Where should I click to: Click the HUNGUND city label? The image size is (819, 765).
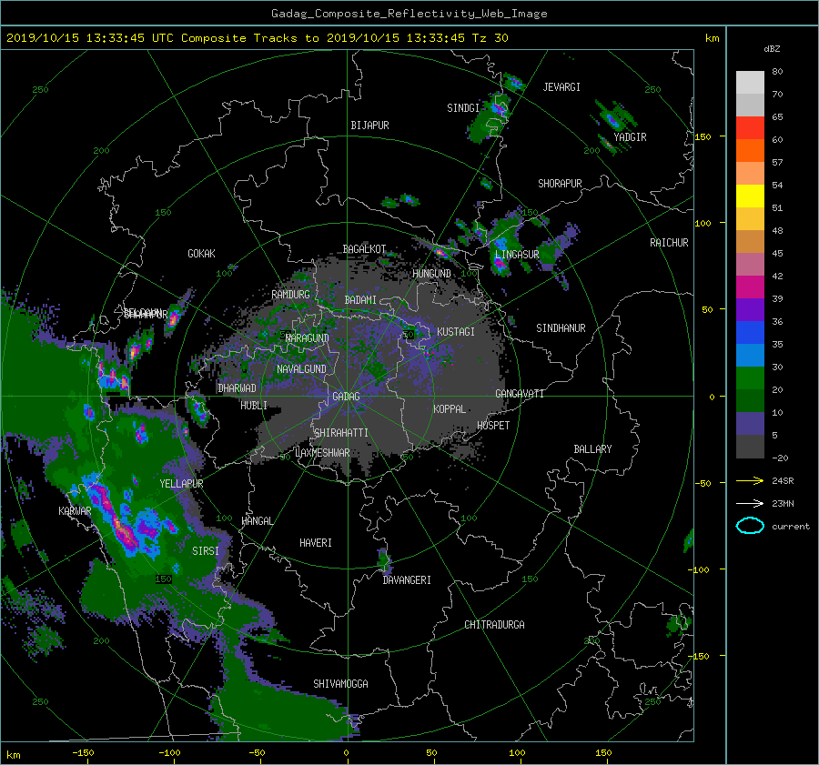(431, 274)
